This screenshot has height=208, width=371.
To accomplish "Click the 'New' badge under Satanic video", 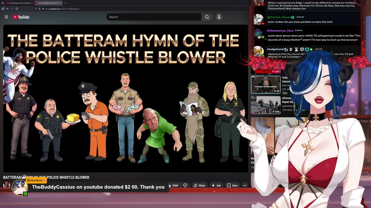I will pos(285,93).
